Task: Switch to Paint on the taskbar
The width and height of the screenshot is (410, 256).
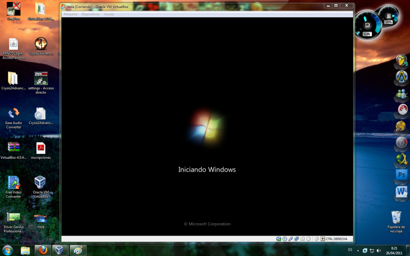Action: [x=78, y=250]
